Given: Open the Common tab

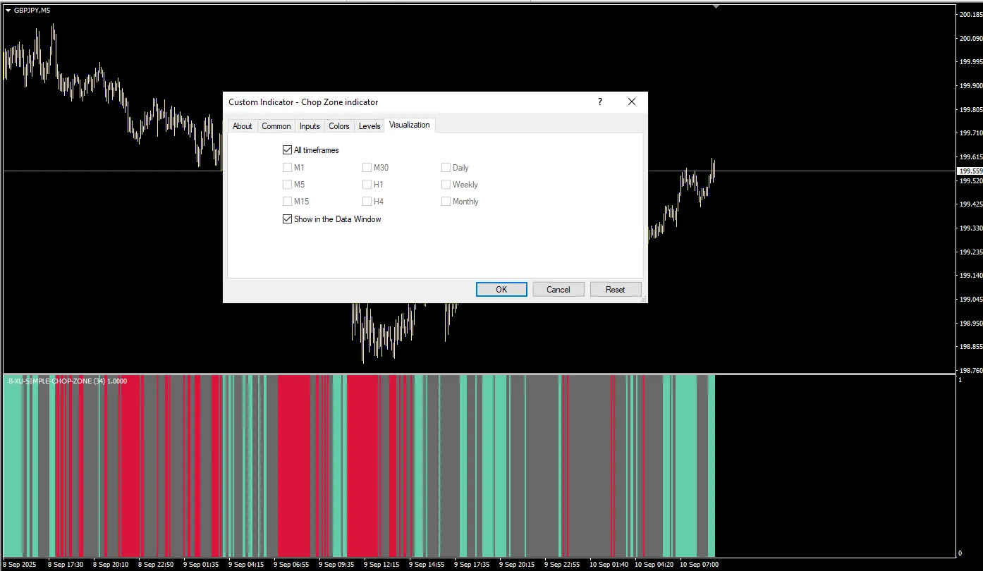Looking at the screenshot, I should 276,126.
